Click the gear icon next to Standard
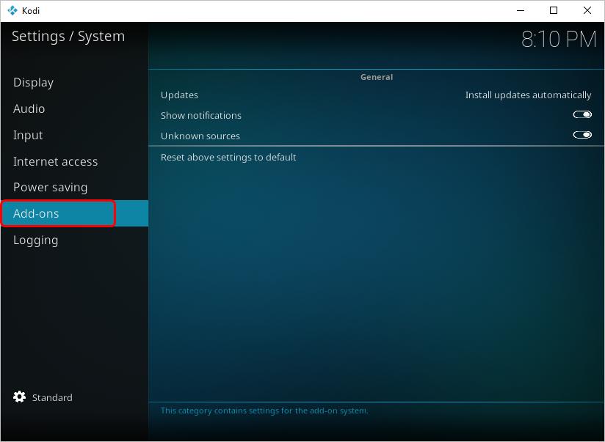Screen dimensions: 605x442 pos(20,397)
